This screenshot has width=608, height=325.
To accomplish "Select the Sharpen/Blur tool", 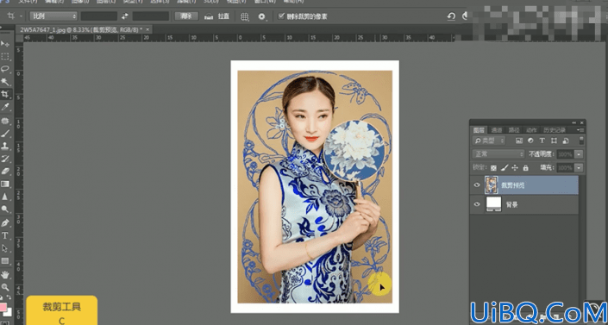I will pyautogui.click(x=5, y=197).
